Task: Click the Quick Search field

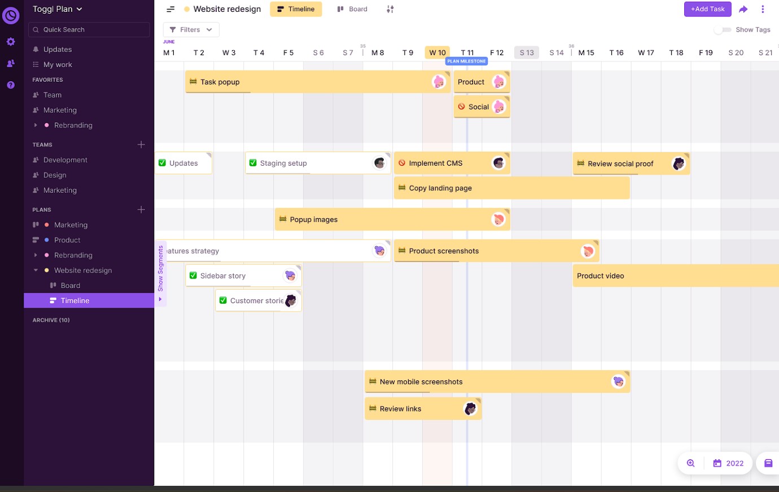Action: (x=89, y=29)
